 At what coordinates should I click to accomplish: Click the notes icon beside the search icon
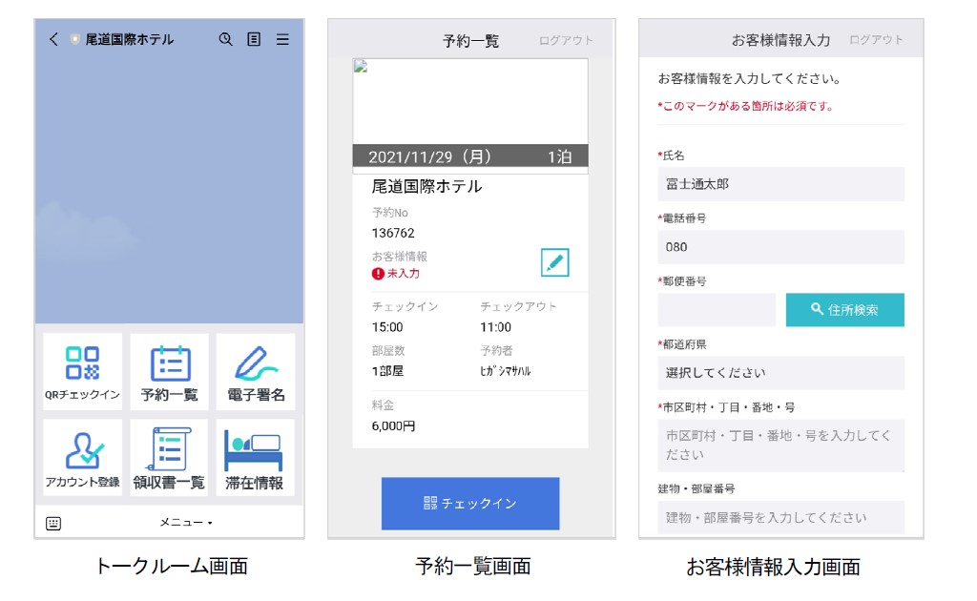(x=252, y=39)
